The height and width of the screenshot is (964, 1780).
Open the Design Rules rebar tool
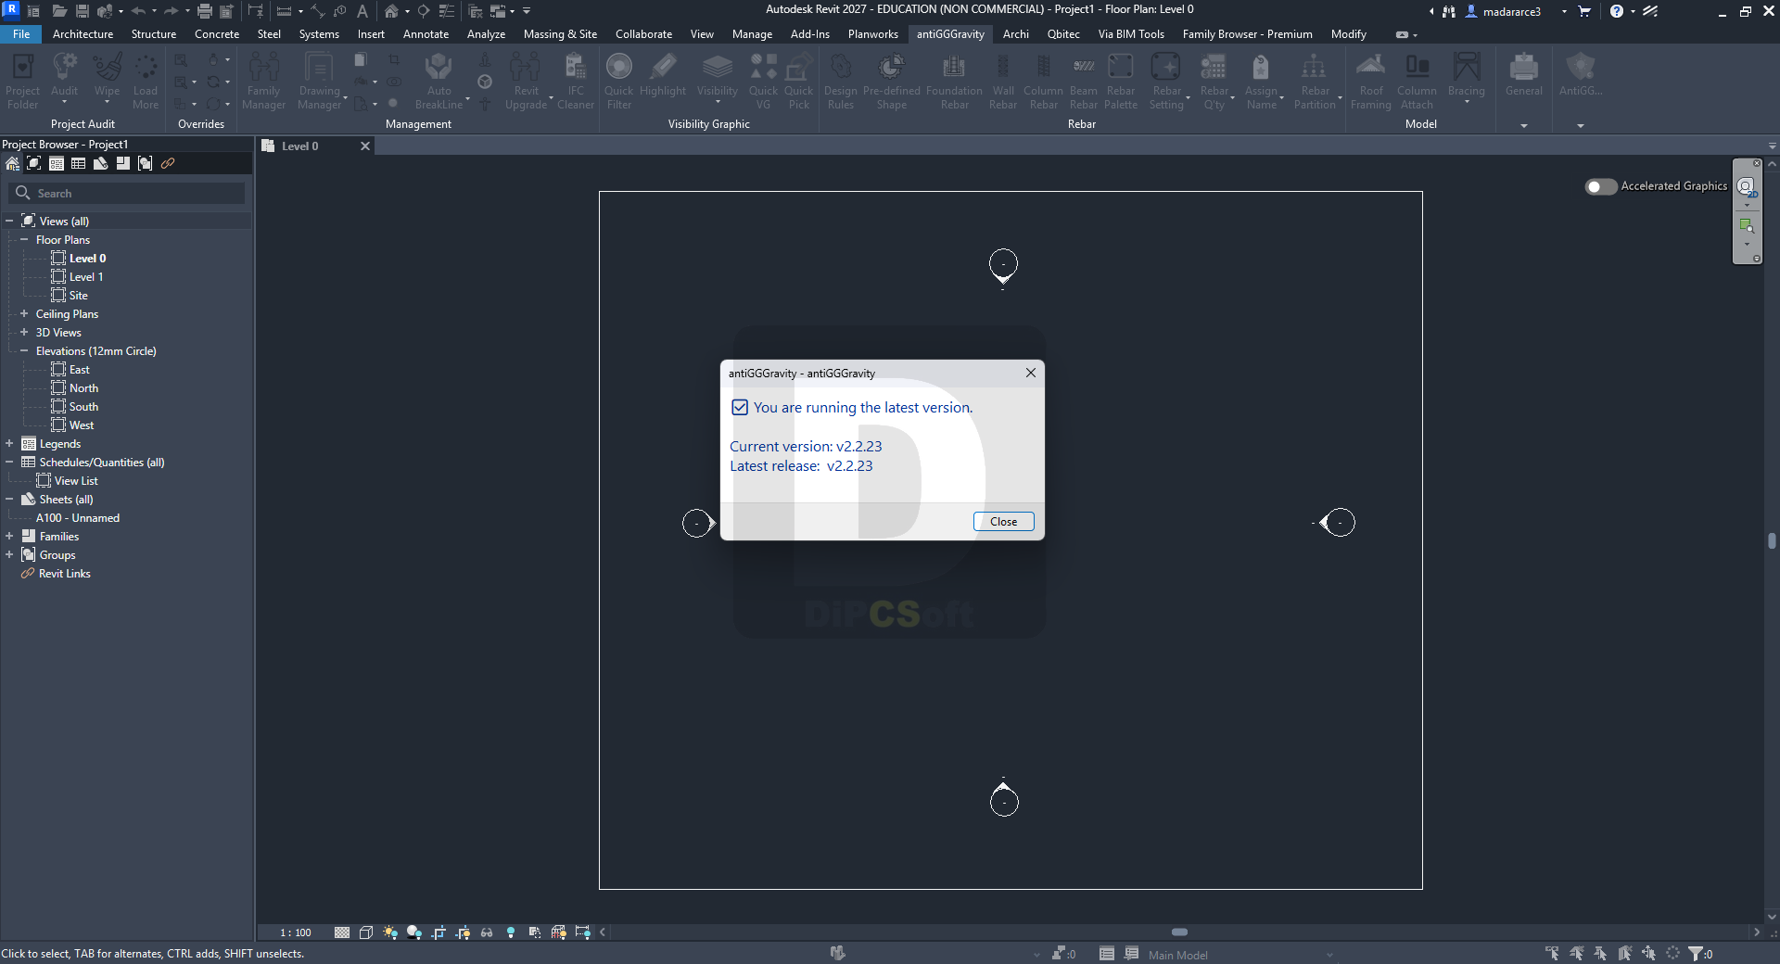[x=840, y=81]
